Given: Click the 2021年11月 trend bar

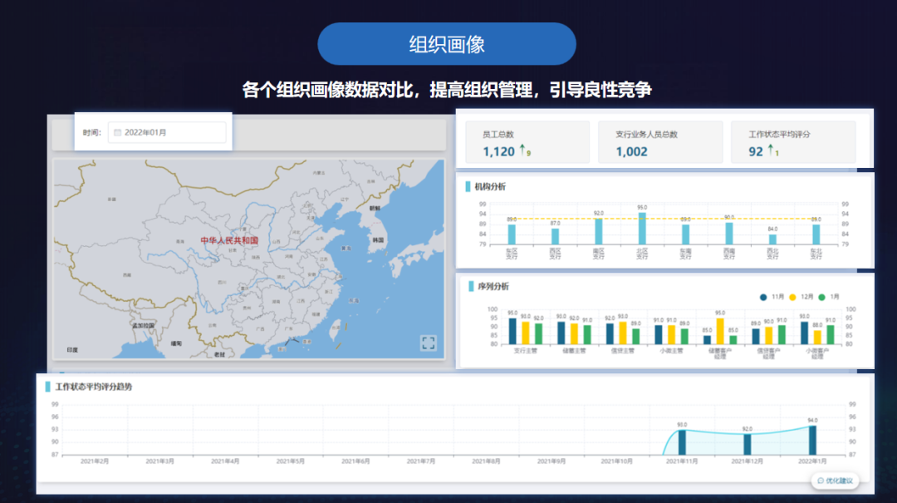Looking at the screenshot, I should click(x=682, y=441).
